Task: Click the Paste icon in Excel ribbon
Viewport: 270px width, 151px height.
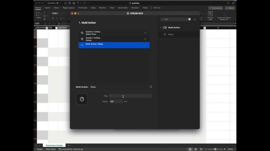Action: 38,14
